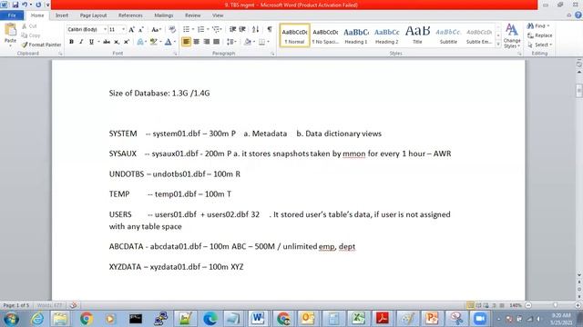Toggle Italic formatting
The width and height of the screenshot is (583, 327).
pyautogui.click(x=81, y=42)
